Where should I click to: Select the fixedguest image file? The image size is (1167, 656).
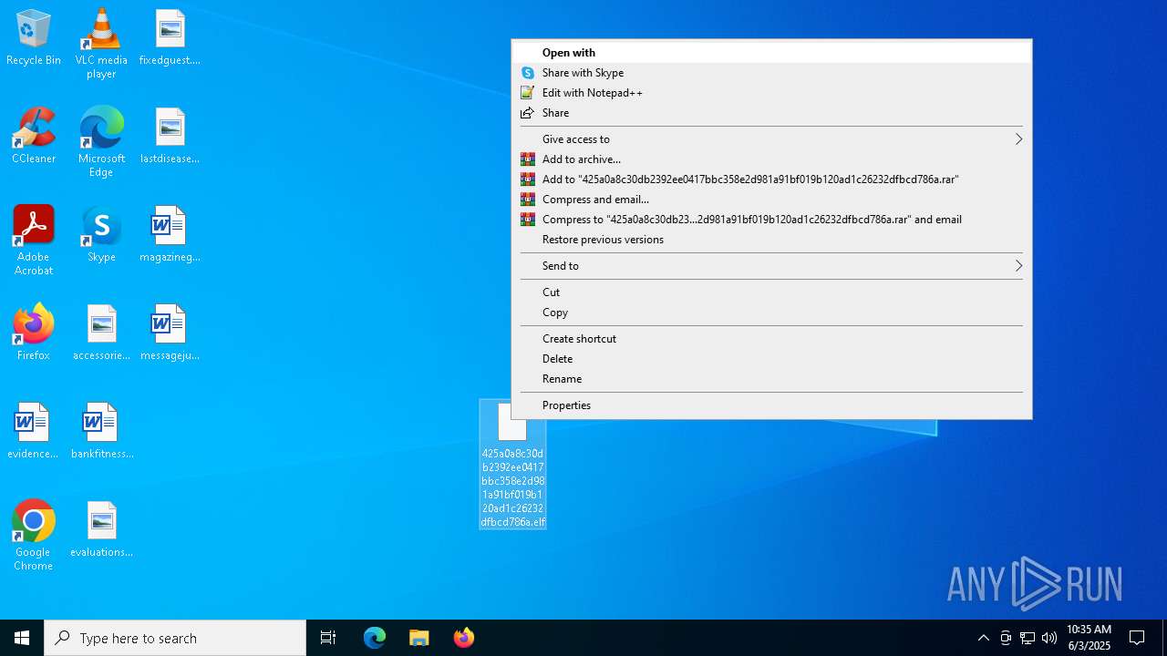170,38
